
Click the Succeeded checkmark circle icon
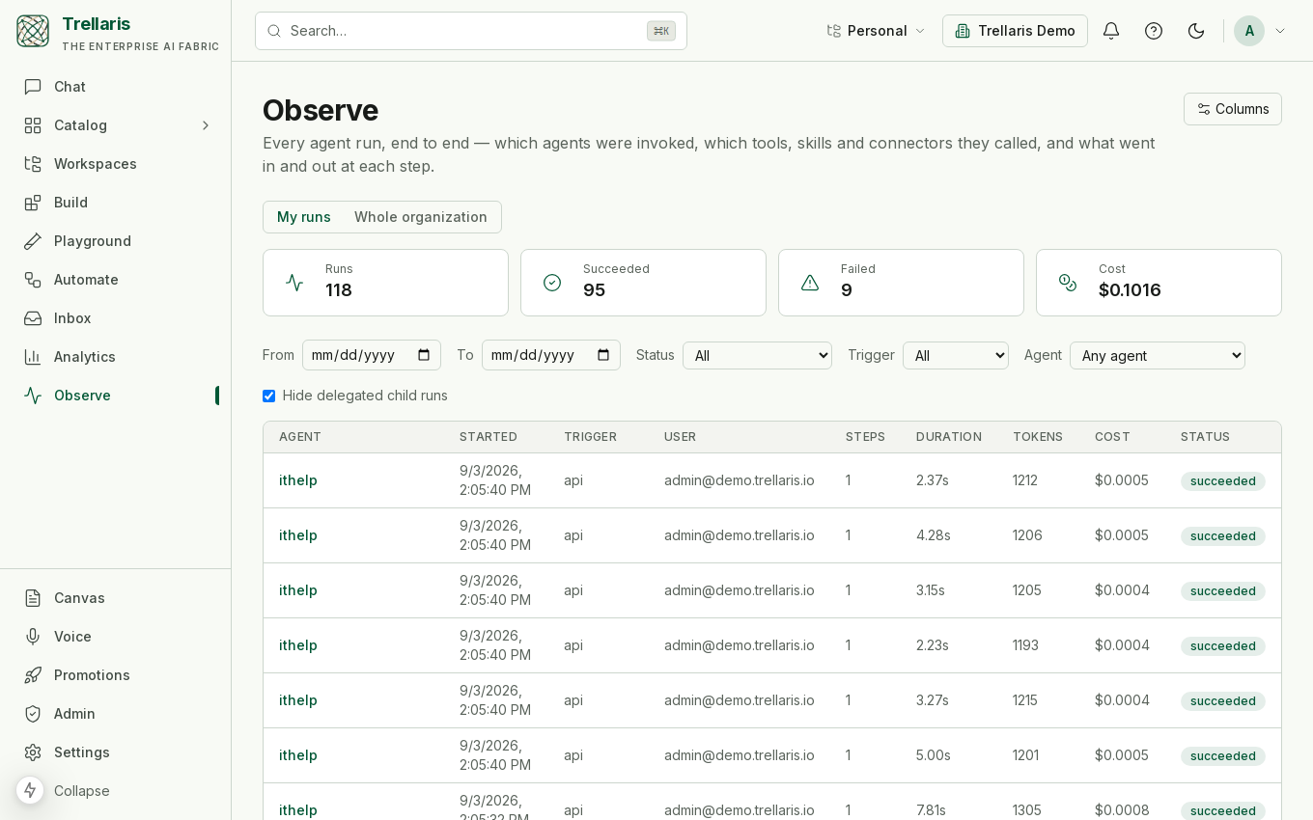552,283
